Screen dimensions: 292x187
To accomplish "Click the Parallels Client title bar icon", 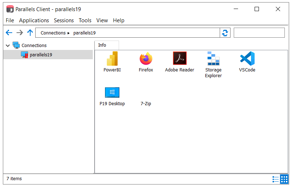I will click(x=10, y=9).
